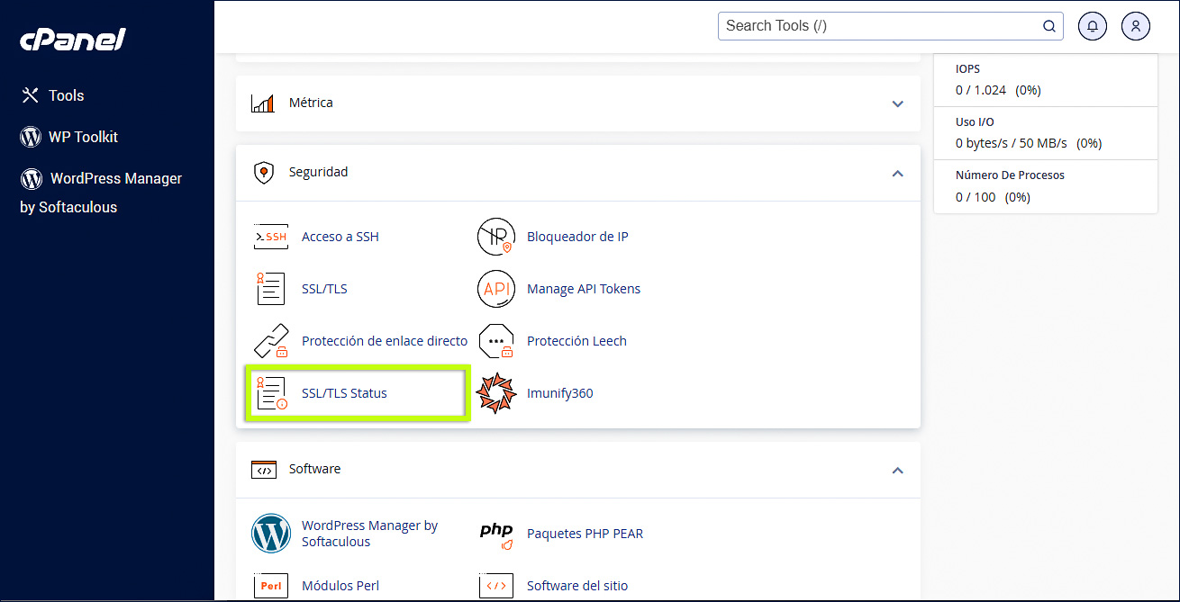Collapse the Software section
Screen dimensions: 1180x602
point(897,470)
